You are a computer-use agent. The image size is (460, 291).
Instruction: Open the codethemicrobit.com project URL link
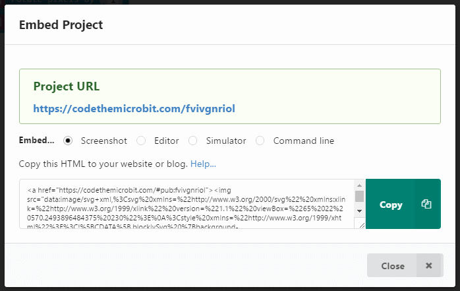pos(134,108)
